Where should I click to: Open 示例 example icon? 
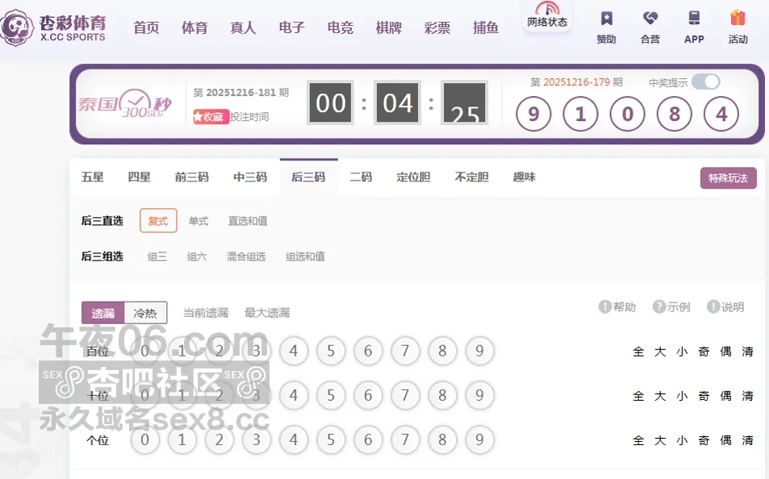pos(671,307)
